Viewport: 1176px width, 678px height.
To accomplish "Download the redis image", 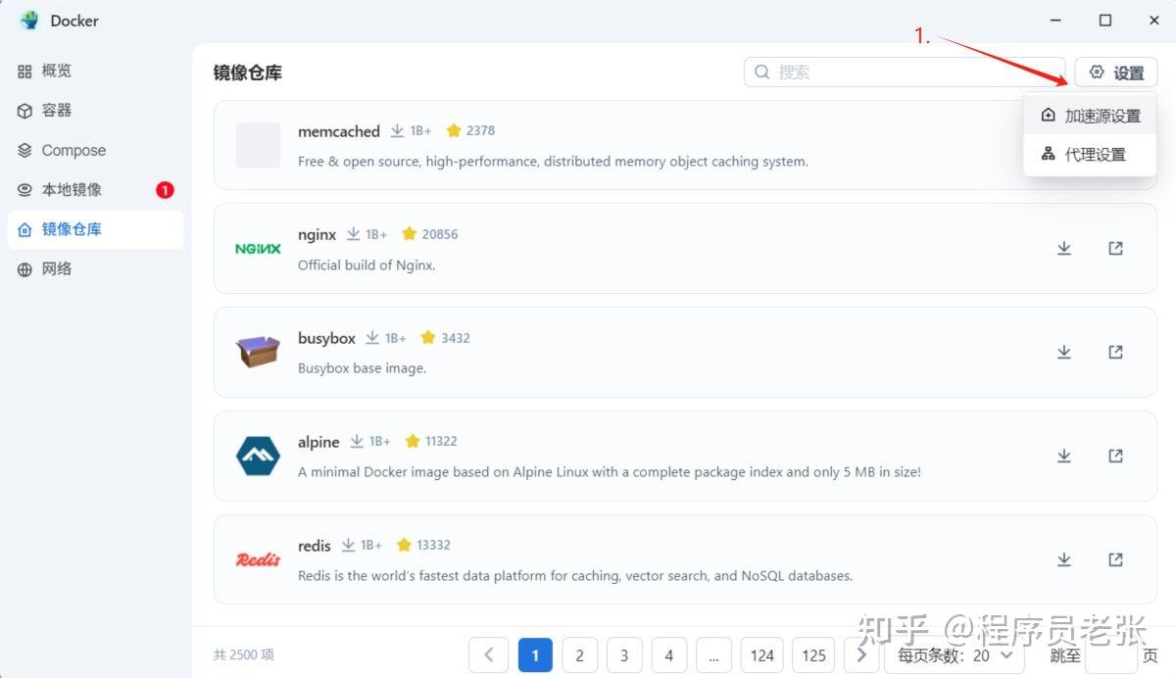I will [x=1064, y=559].
